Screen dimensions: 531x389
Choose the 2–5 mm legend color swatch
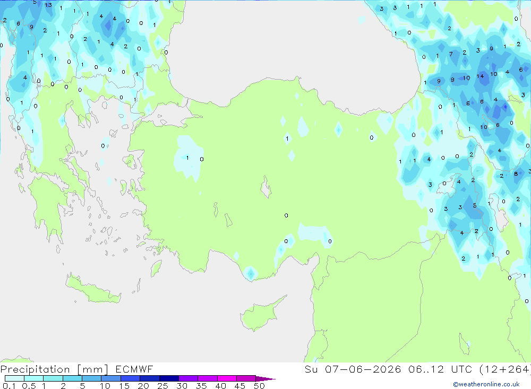pos(72,378)
